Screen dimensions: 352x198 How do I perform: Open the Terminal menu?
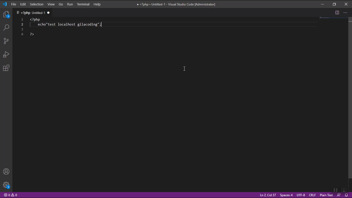[x=83, y=4]
